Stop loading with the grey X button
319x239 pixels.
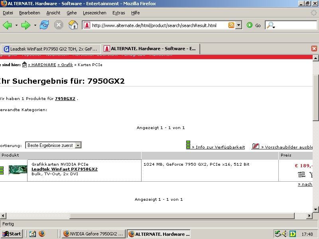pyautogui.click(x=58, y=25)
